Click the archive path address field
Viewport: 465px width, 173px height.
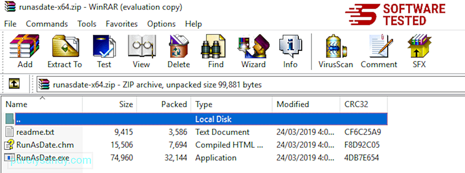tap(249, 84)
